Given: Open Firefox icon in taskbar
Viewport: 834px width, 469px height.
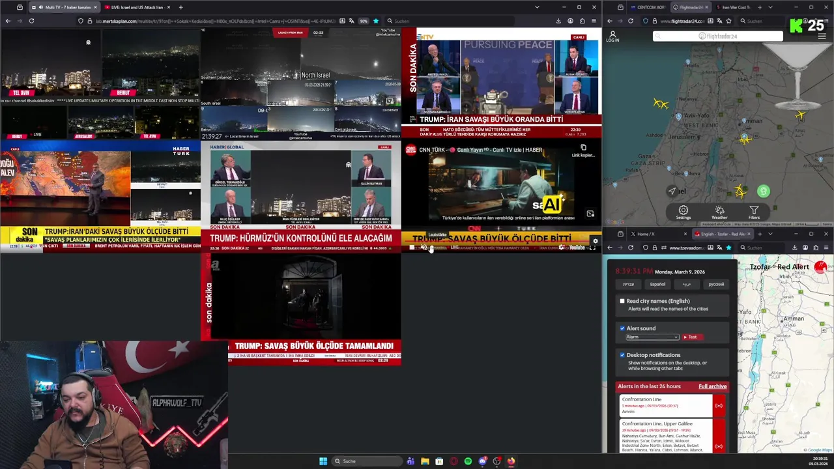Looking at the screenshot, I should (511, 461).
